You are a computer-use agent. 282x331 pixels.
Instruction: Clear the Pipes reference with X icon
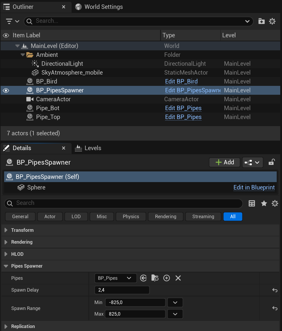[178, 278]
